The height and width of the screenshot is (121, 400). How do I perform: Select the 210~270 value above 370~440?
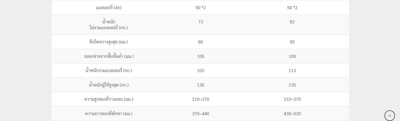point(201,99)
